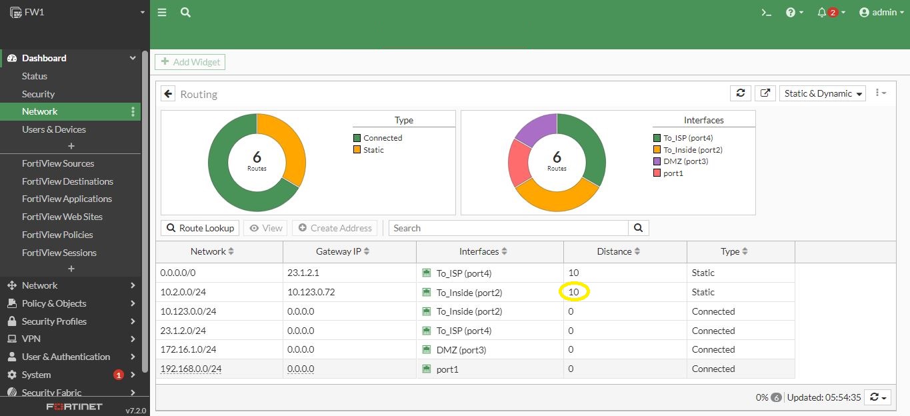The height and width of the screenshot is (416, 910).
Task: Refresh the Routing widget
Action: point(740,93)
